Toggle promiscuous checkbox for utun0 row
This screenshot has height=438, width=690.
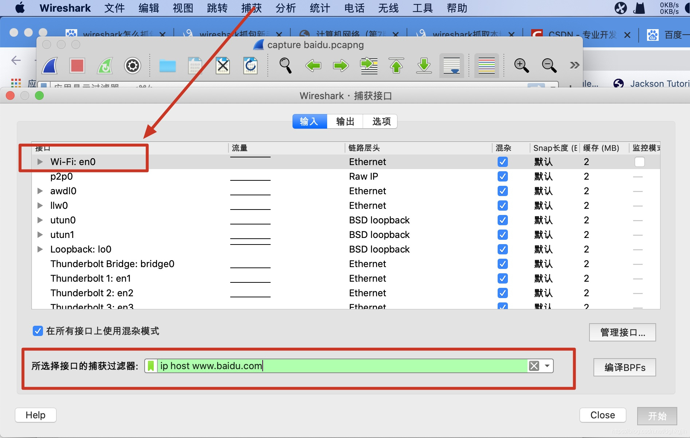tap(503, 220)
